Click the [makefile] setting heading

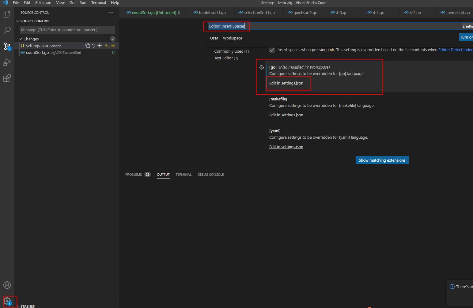point(278,99)
